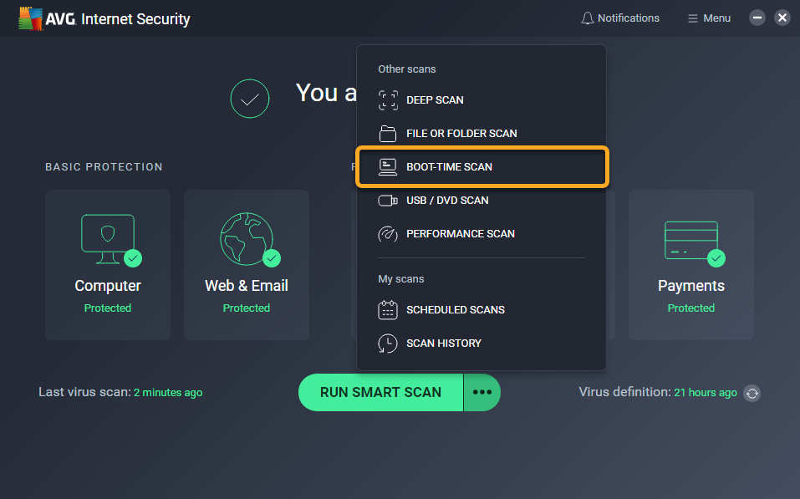Open Scan History via the clock icon
The image size is (800, 499).
(x=387, y=343)
